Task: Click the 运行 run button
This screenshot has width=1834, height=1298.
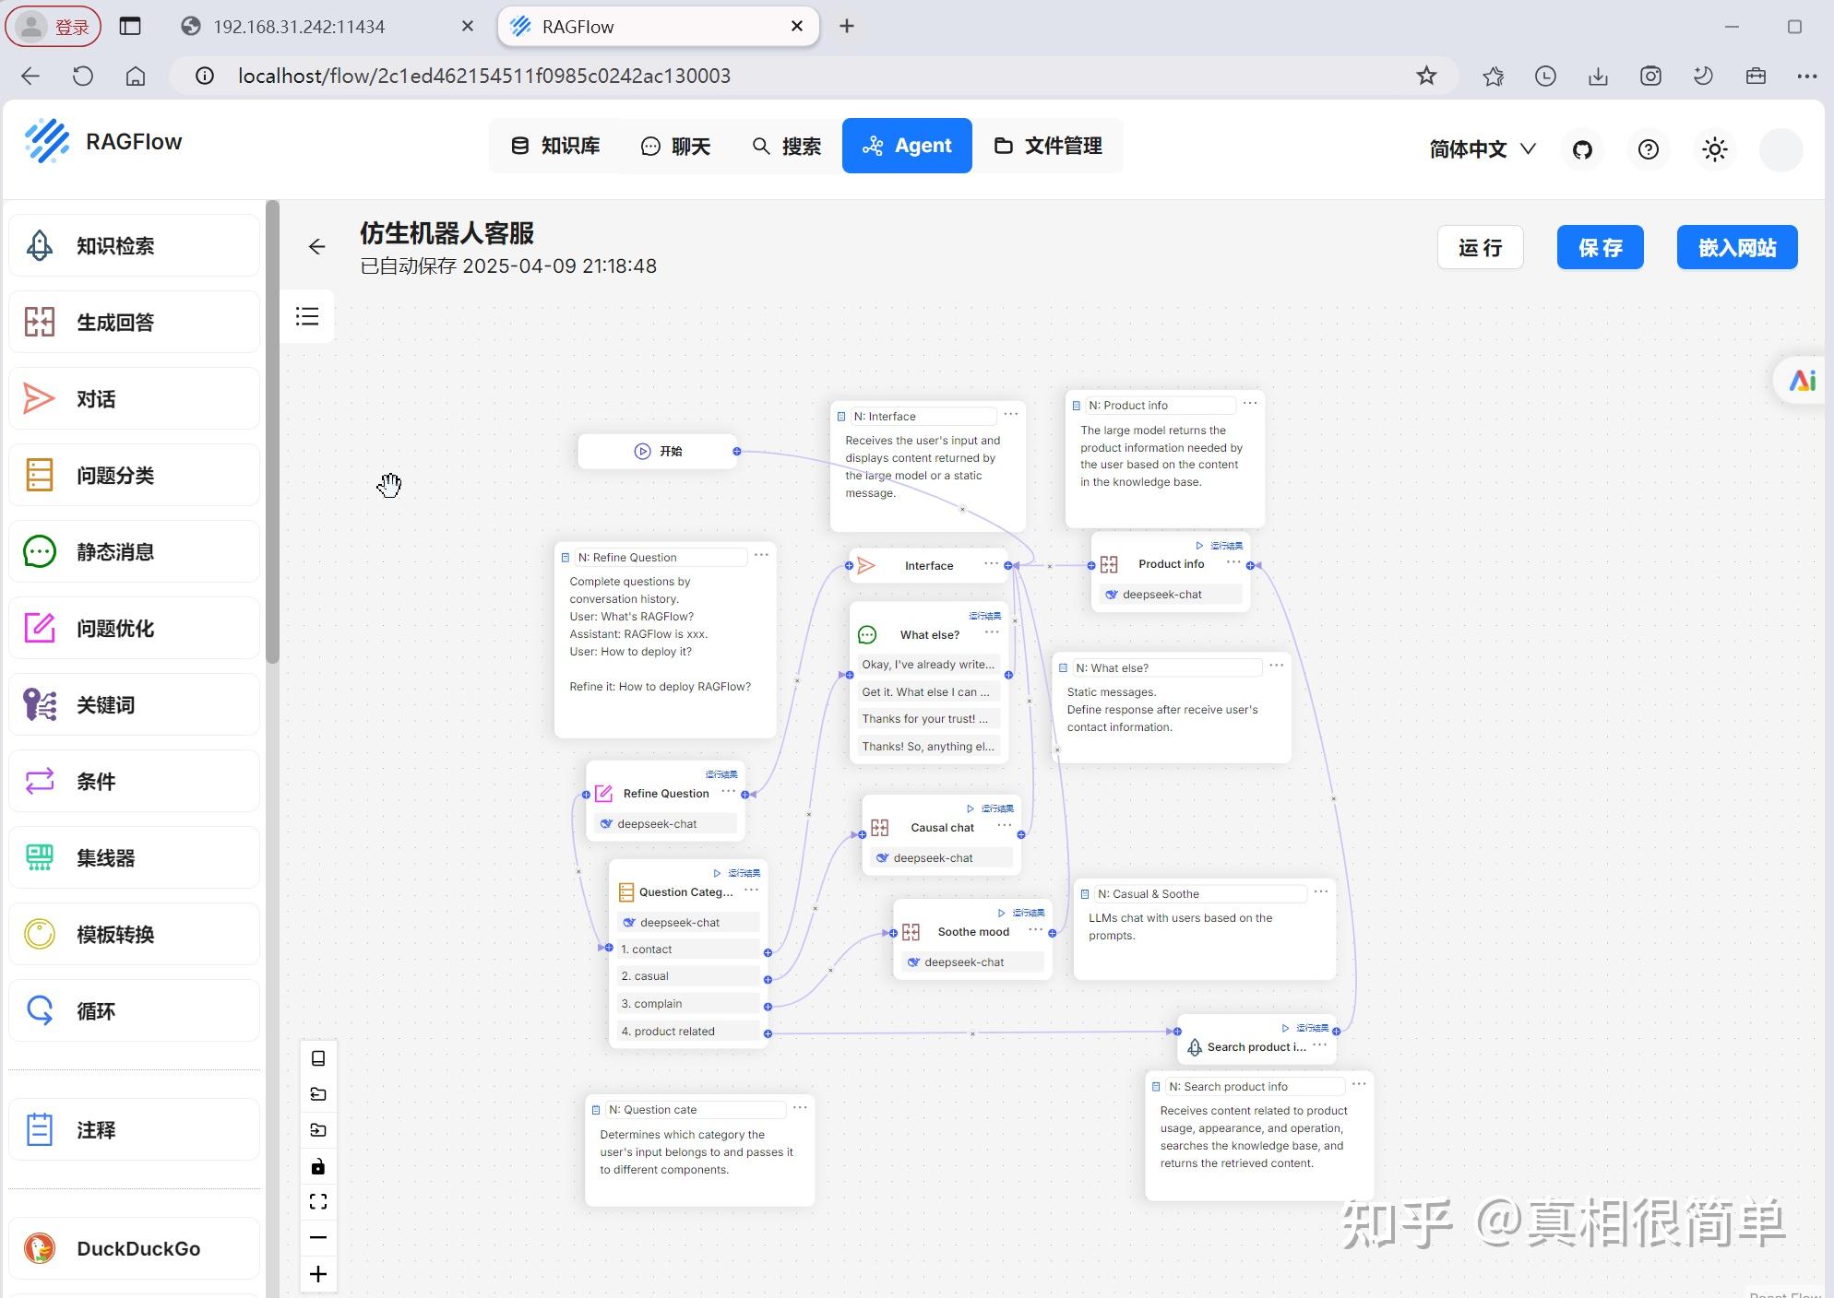Action: [x=1480, y=247]
